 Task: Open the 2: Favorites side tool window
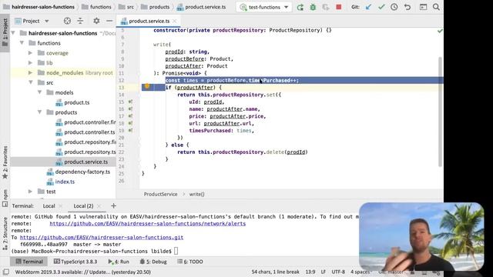(5, 162)
